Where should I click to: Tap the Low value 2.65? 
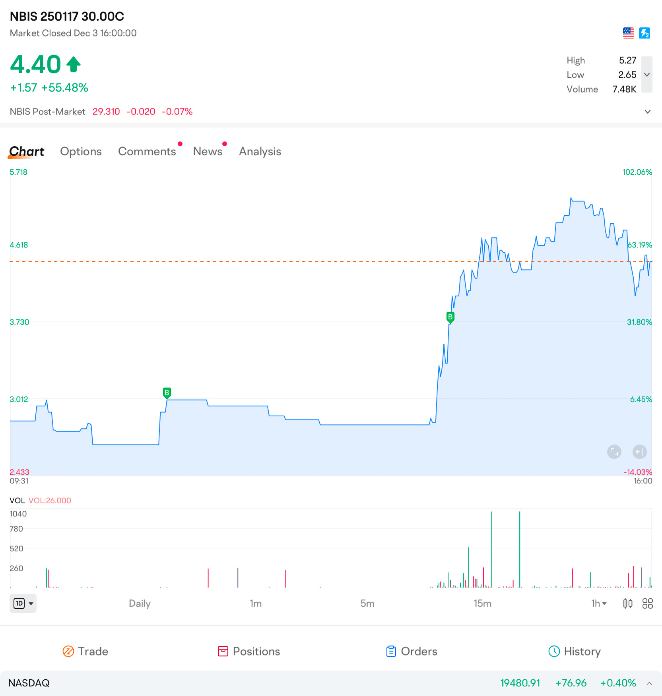[x=627, y=75]
